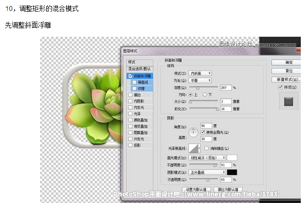Screen dimensions: 306x203
Task: Click the 软化 (Soften) slider track
Action: (204, 109)
